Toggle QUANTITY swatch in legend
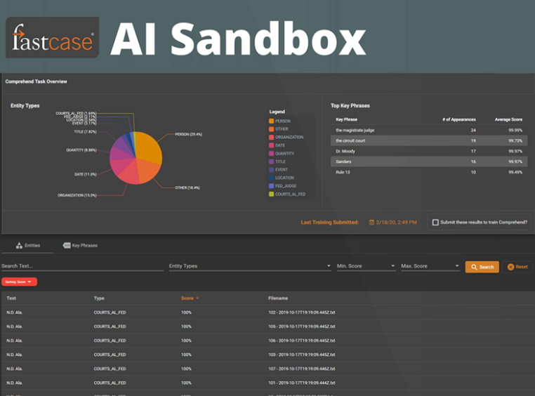The height and width of the screenshot is (396, 535). coord(271,154)
